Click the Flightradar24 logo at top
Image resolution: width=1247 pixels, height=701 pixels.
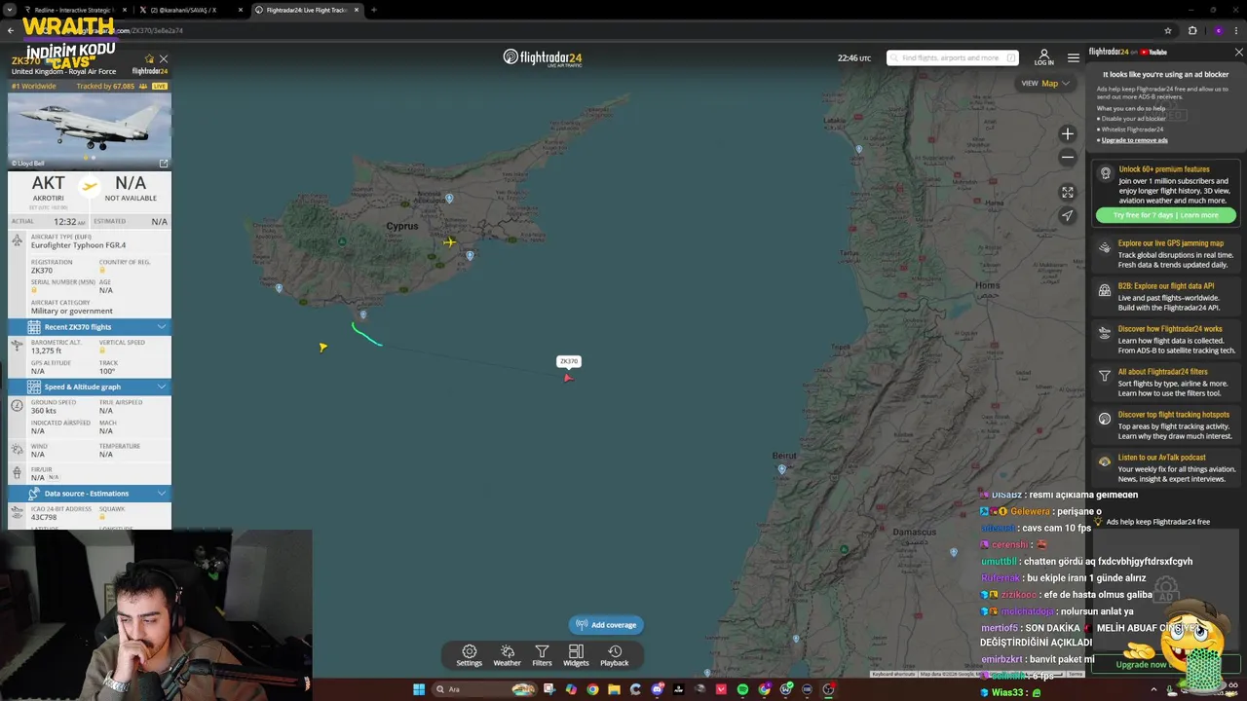click(543, 57)
